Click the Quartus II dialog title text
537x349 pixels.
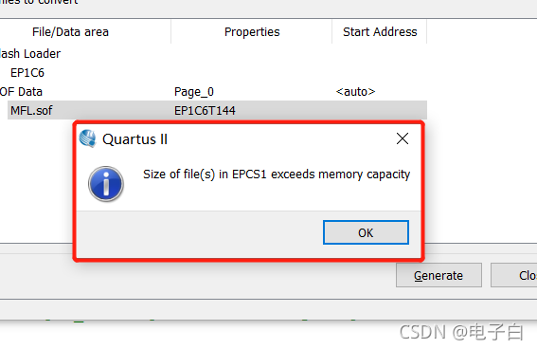134,139
